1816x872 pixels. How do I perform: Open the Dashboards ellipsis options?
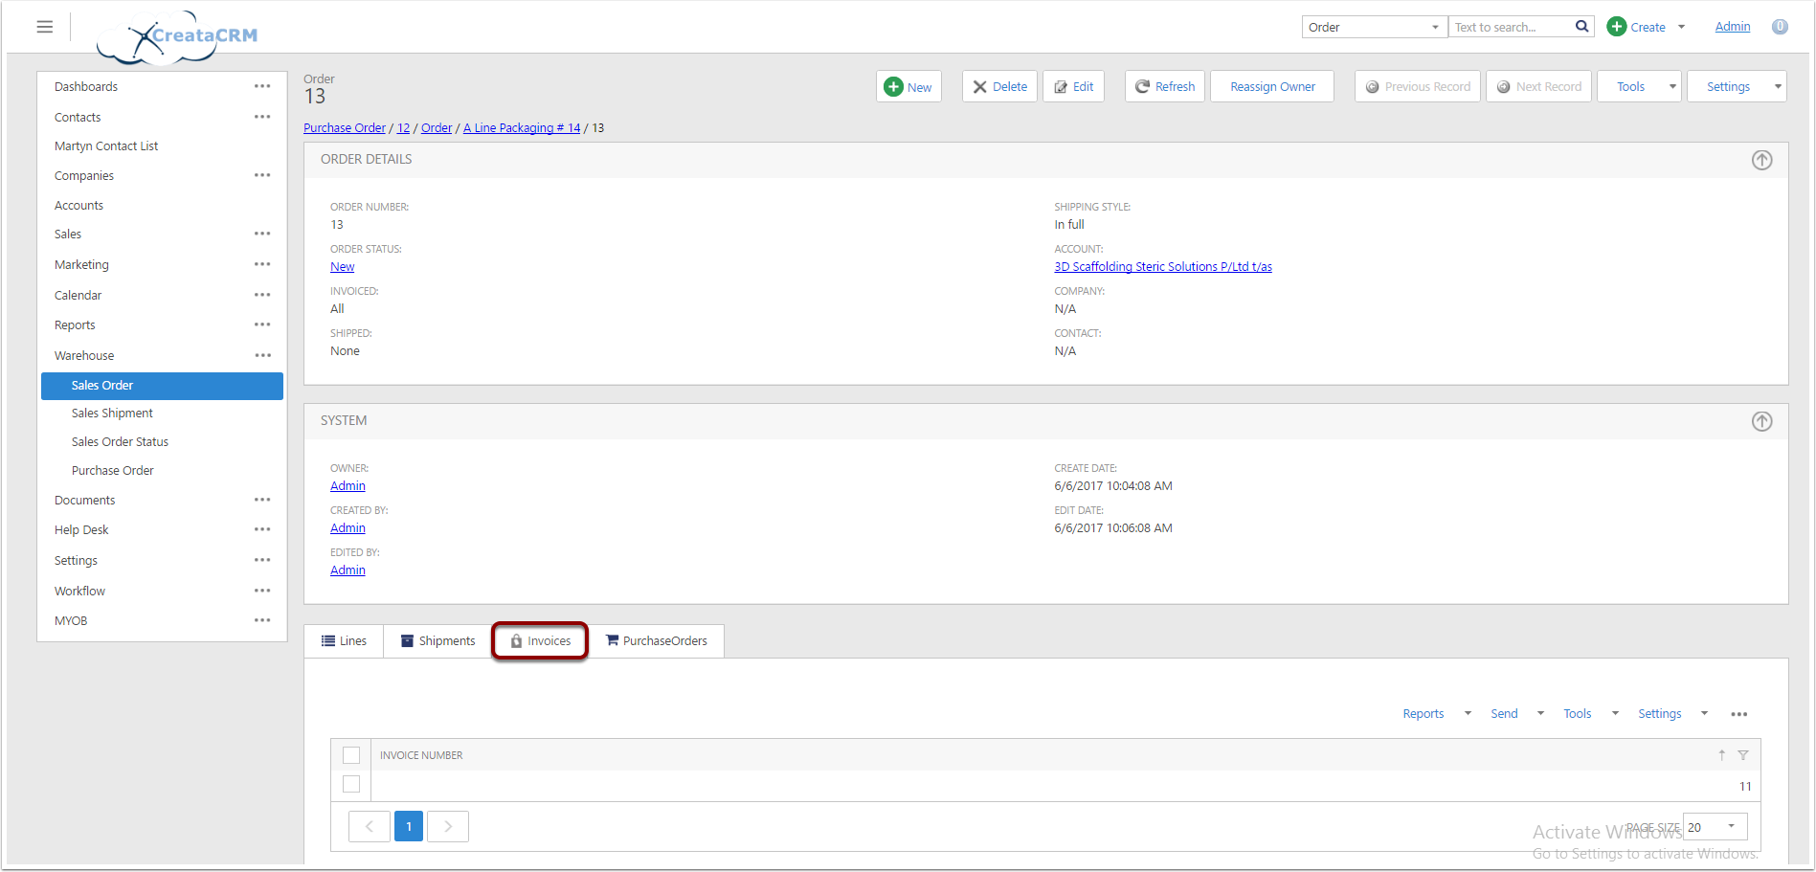[x=262, y=86]
